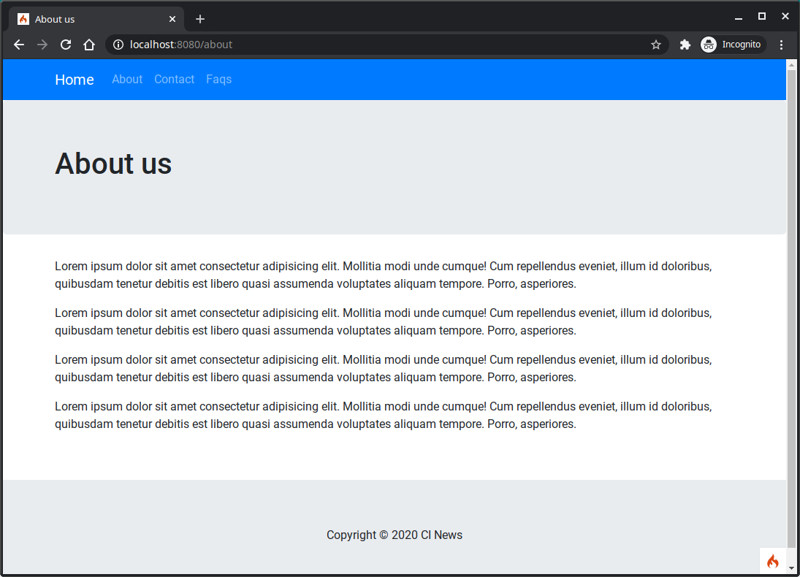Bookmark this page with star icon

[x=656, y=45]
